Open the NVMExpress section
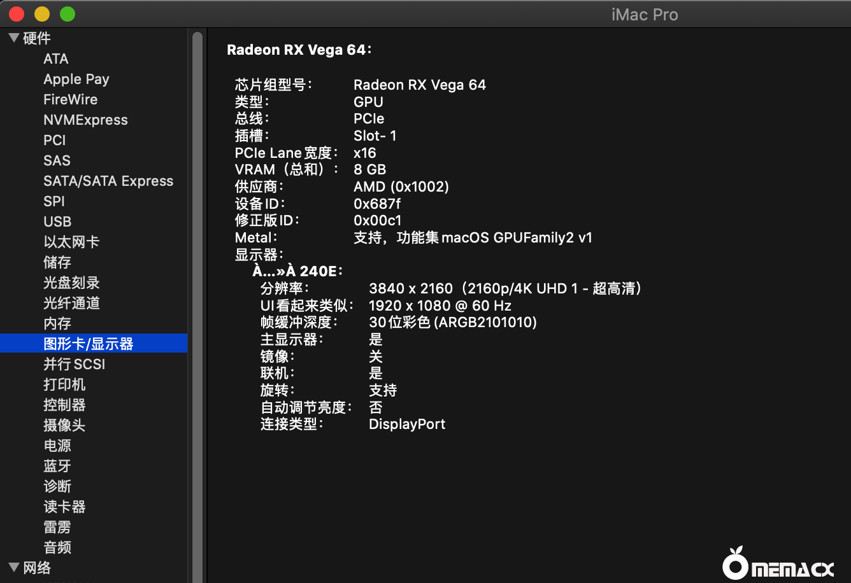The image size is (851, 583). point(85,120)
